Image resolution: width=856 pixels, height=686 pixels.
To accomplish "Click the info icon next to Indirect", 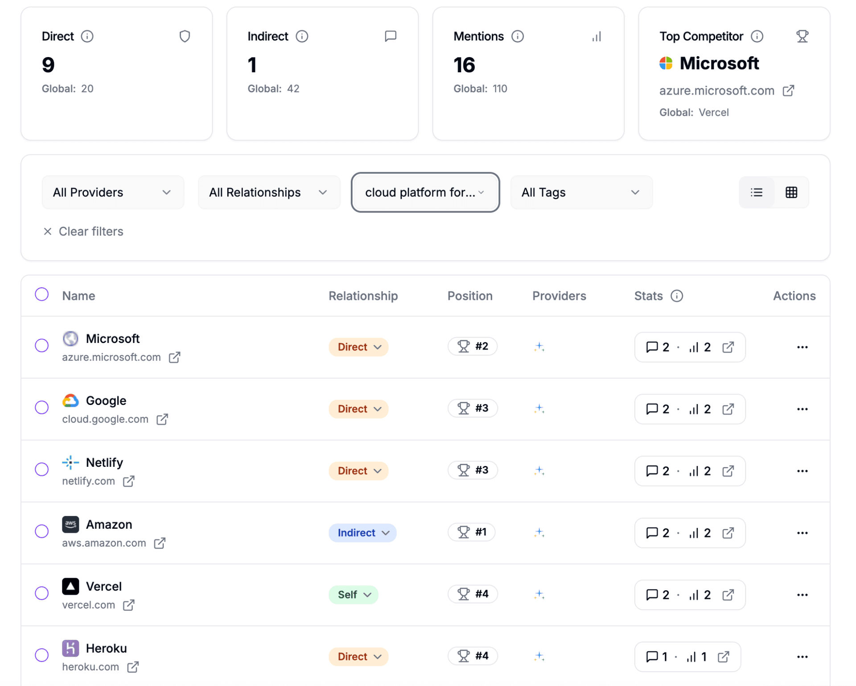I will 302,36.
